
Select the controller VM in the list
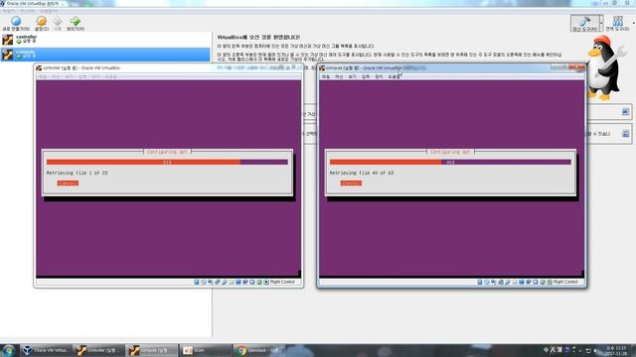(105, 40)
